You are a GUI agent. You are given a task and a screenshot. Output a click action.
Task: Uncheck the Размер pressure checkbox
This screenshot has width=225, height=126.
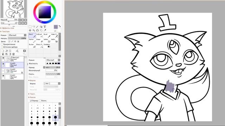tap(31, 101)
